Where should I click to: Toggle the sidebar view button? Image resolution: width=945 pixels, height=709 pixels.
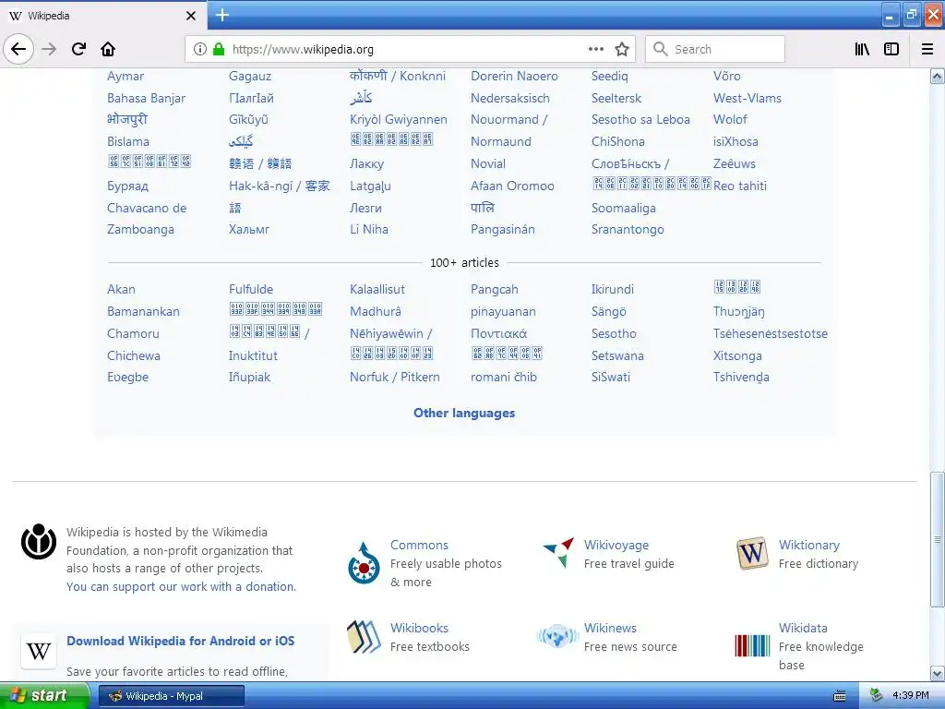point(891,49)
